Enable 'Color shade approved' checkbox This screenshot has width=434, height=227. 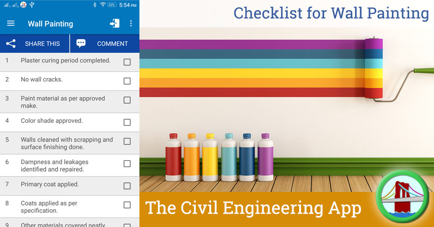coord(127,122)
